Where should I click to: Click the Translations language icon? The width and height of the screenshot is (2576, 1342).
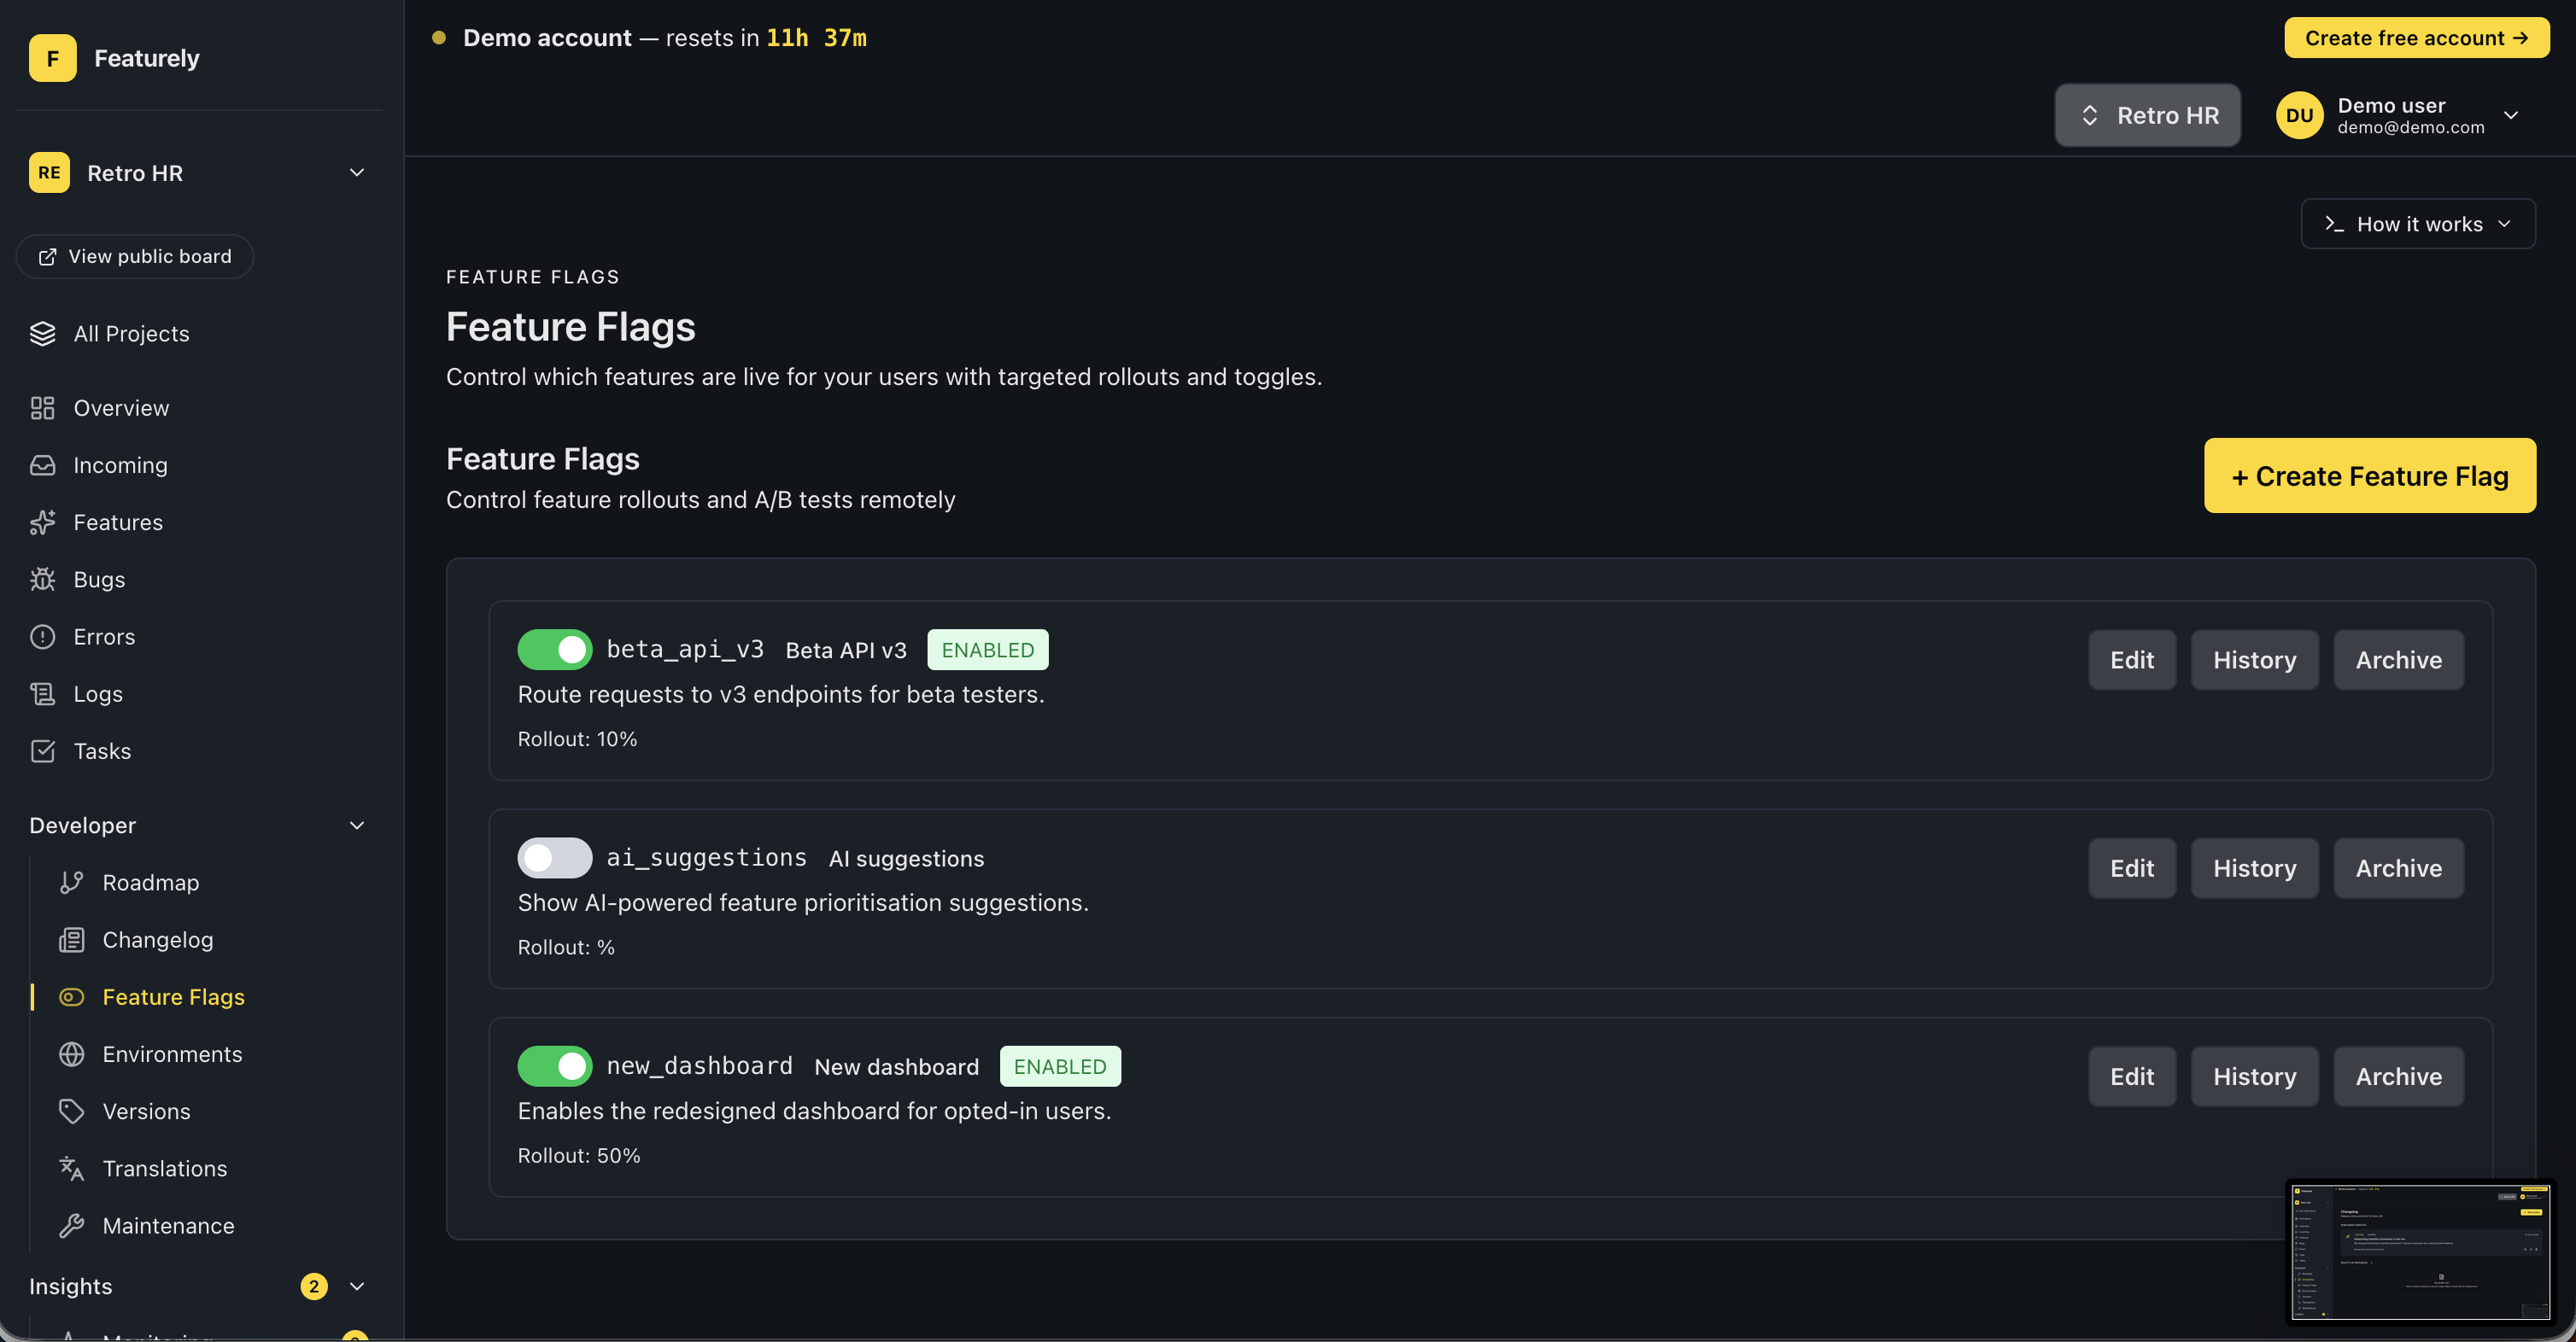point(71,1168)
